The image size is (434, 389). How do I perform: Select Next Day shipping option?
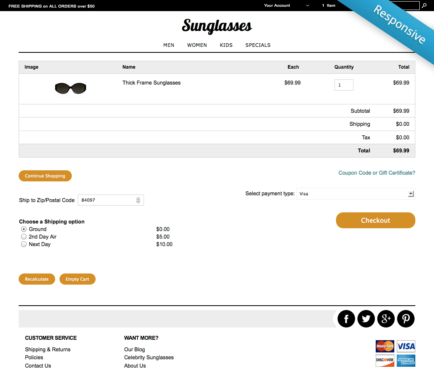pos(24,244)
